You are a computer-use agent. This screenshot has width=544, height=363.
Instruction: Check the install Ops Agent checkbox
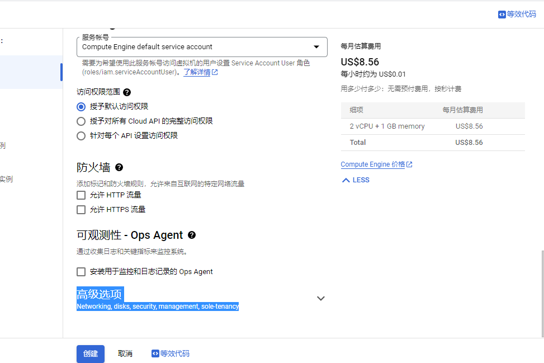pyautogui.click(x=81, y=272)
